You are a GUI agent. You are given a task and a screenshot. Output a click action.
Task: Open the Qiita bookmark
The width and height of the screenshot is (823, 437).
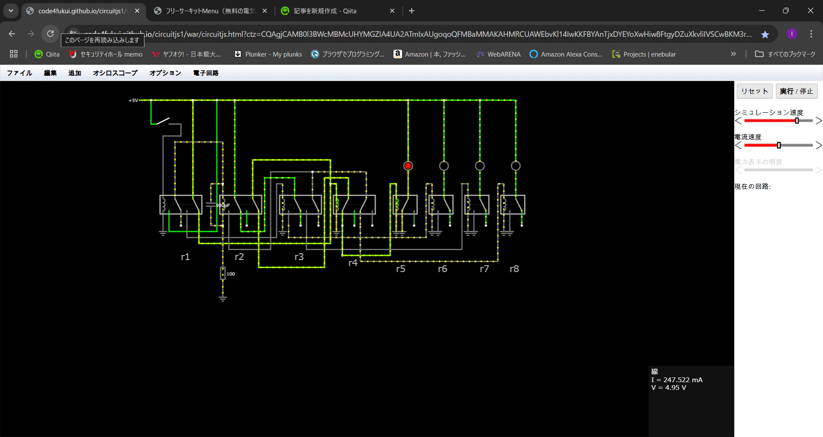47,54
